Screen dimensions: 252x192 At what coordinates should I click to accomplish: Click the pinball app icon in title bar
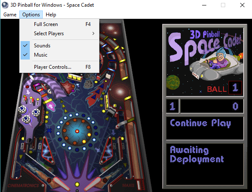tap(5, 5)
